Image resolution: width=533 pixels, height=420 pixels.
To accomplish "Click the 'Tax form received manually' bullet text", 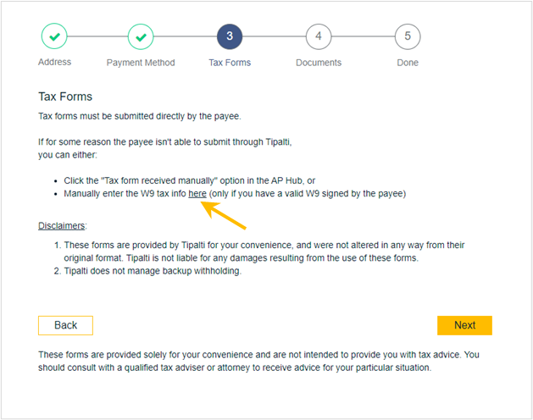I will [190, 180].
